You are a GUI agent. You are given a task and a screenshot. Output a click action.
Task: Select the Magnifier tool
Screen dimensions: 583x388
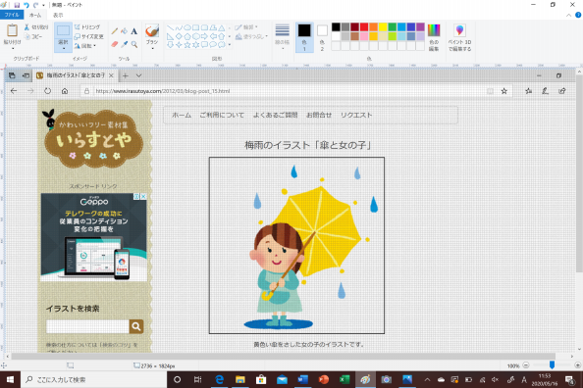133,44
